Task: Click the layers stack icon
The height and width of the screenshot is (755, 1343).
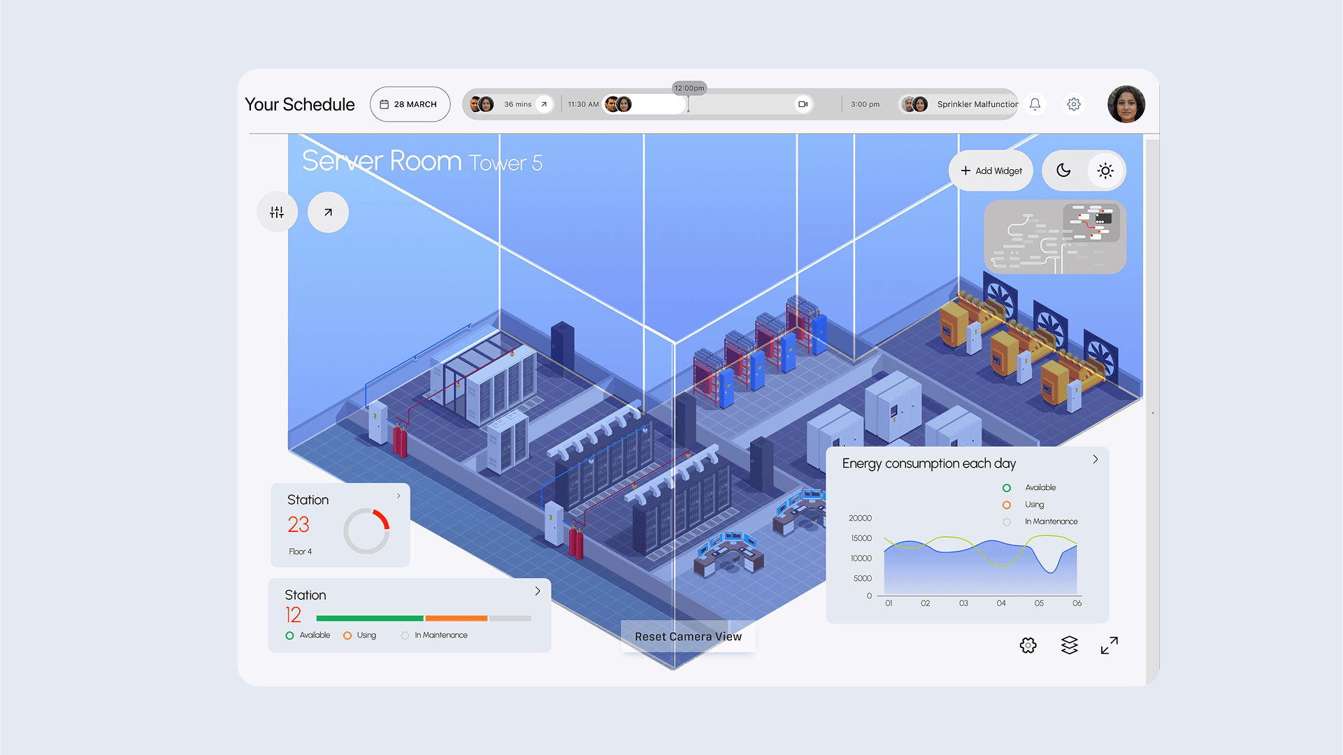Action: pyautogui.click(x=1069, y=645)
